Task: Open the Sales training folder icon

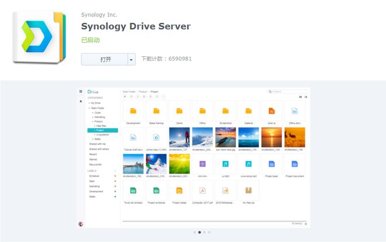Action: tap(156, 110)
